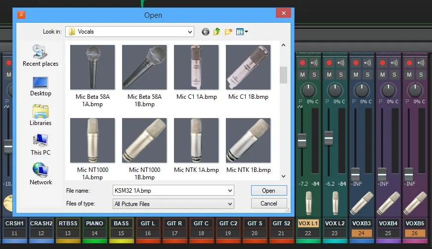Select the GIT L track label

pyautogui.click(x=148, y=223)
